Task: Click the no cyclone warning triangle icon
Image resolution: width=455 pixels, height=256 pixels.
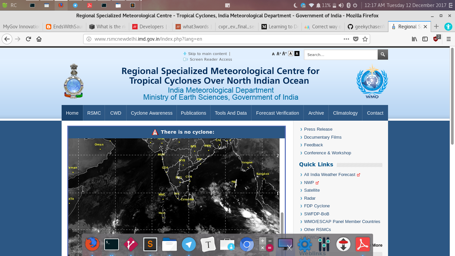Action: point(155,132)
